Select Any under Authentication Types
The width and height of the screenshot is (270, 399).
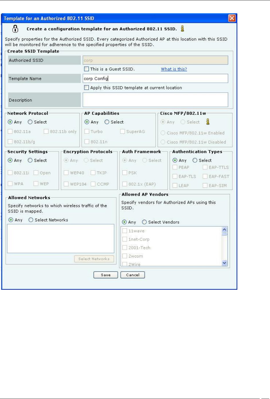point(175,160)
